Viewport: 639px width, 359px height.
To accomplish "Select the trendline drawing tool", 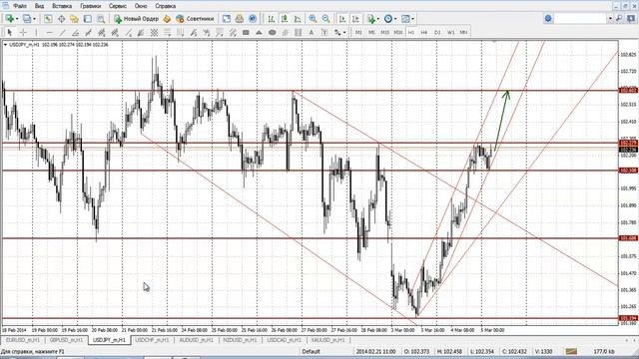I will pos(62,32).
